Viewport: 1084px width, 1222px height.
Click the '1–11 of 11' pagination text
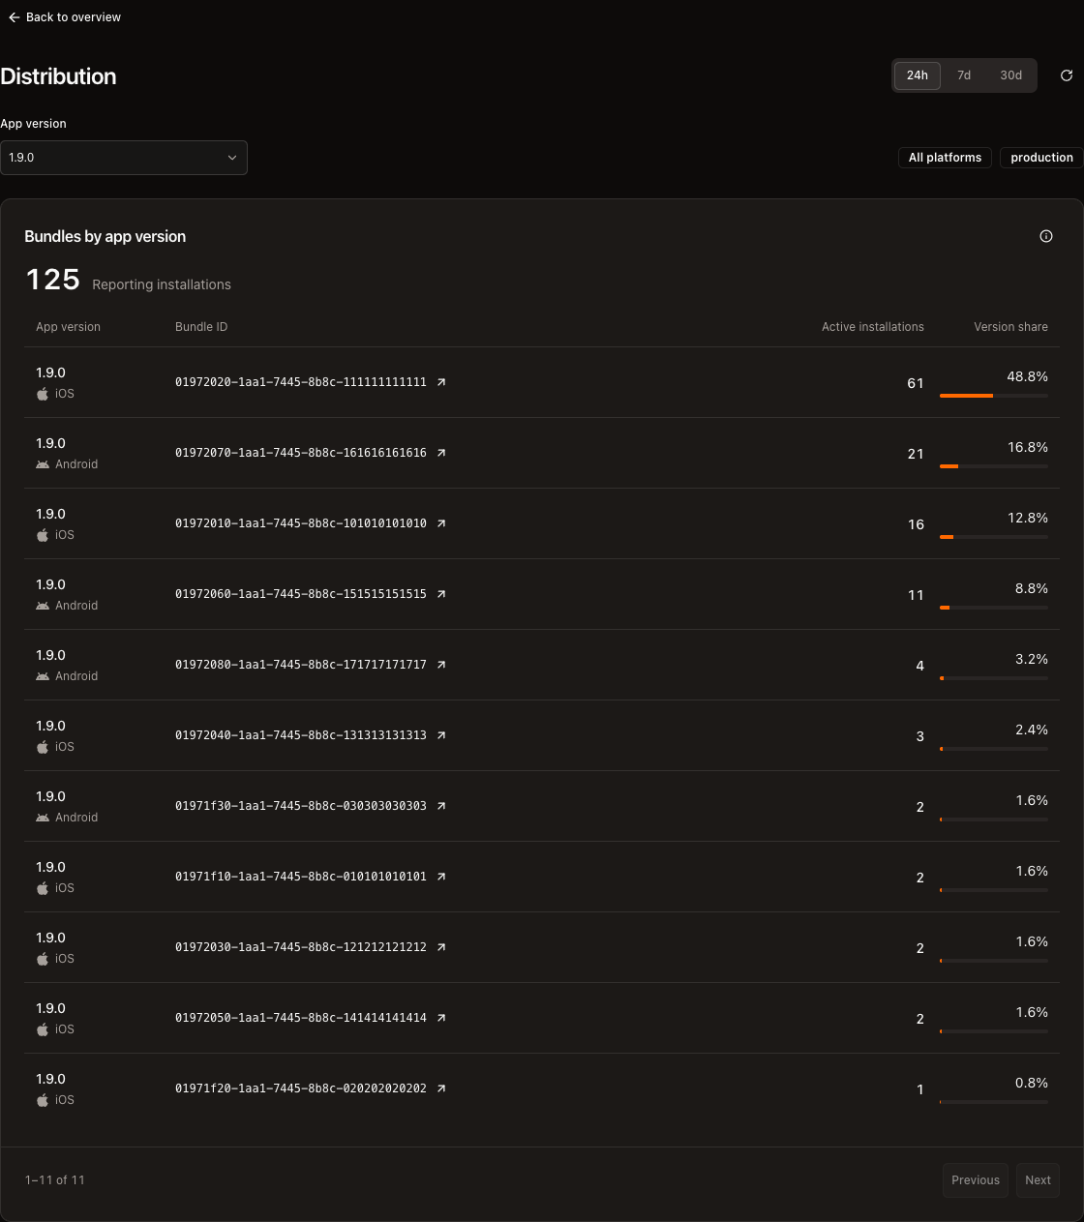pyautogui.click(x=55, y=1180)
